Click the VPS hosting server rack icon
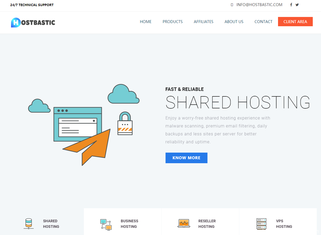Screen dimensions: 321x235 [261, 224]
